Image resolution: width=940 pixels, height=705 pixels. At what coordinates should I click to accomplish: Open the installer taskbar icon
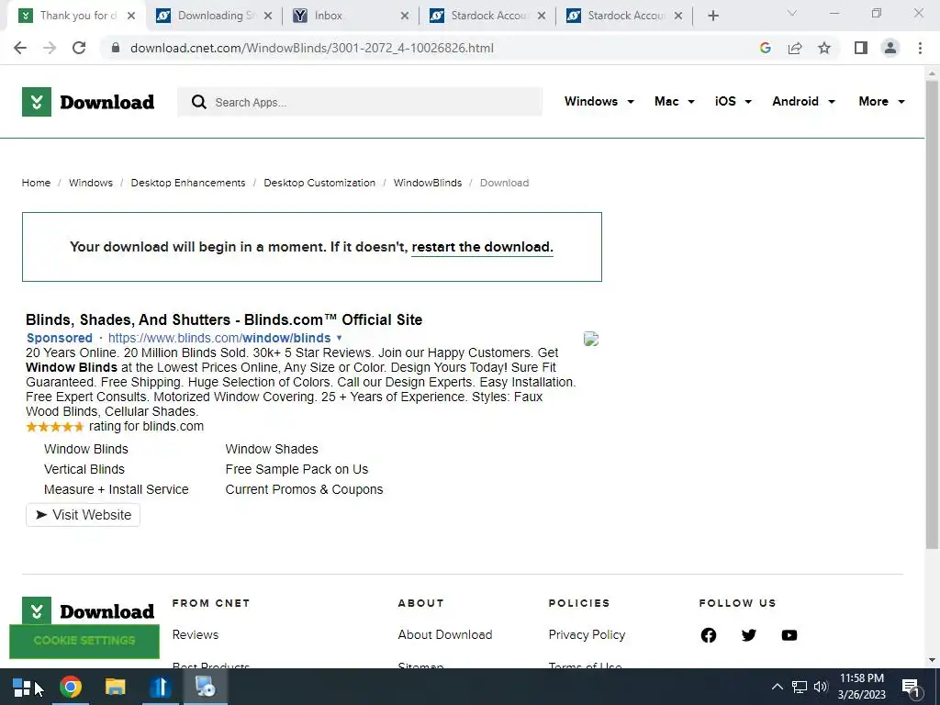pyautogui.click(x=205, y=687)
